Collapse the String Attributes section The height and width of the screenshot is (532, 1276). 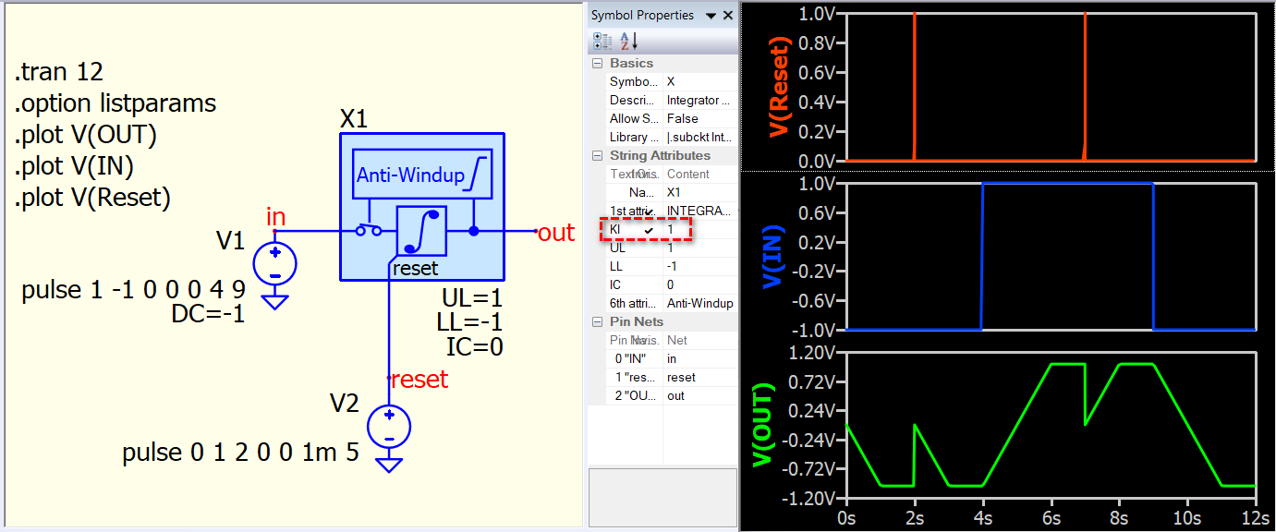click(597, 156)
